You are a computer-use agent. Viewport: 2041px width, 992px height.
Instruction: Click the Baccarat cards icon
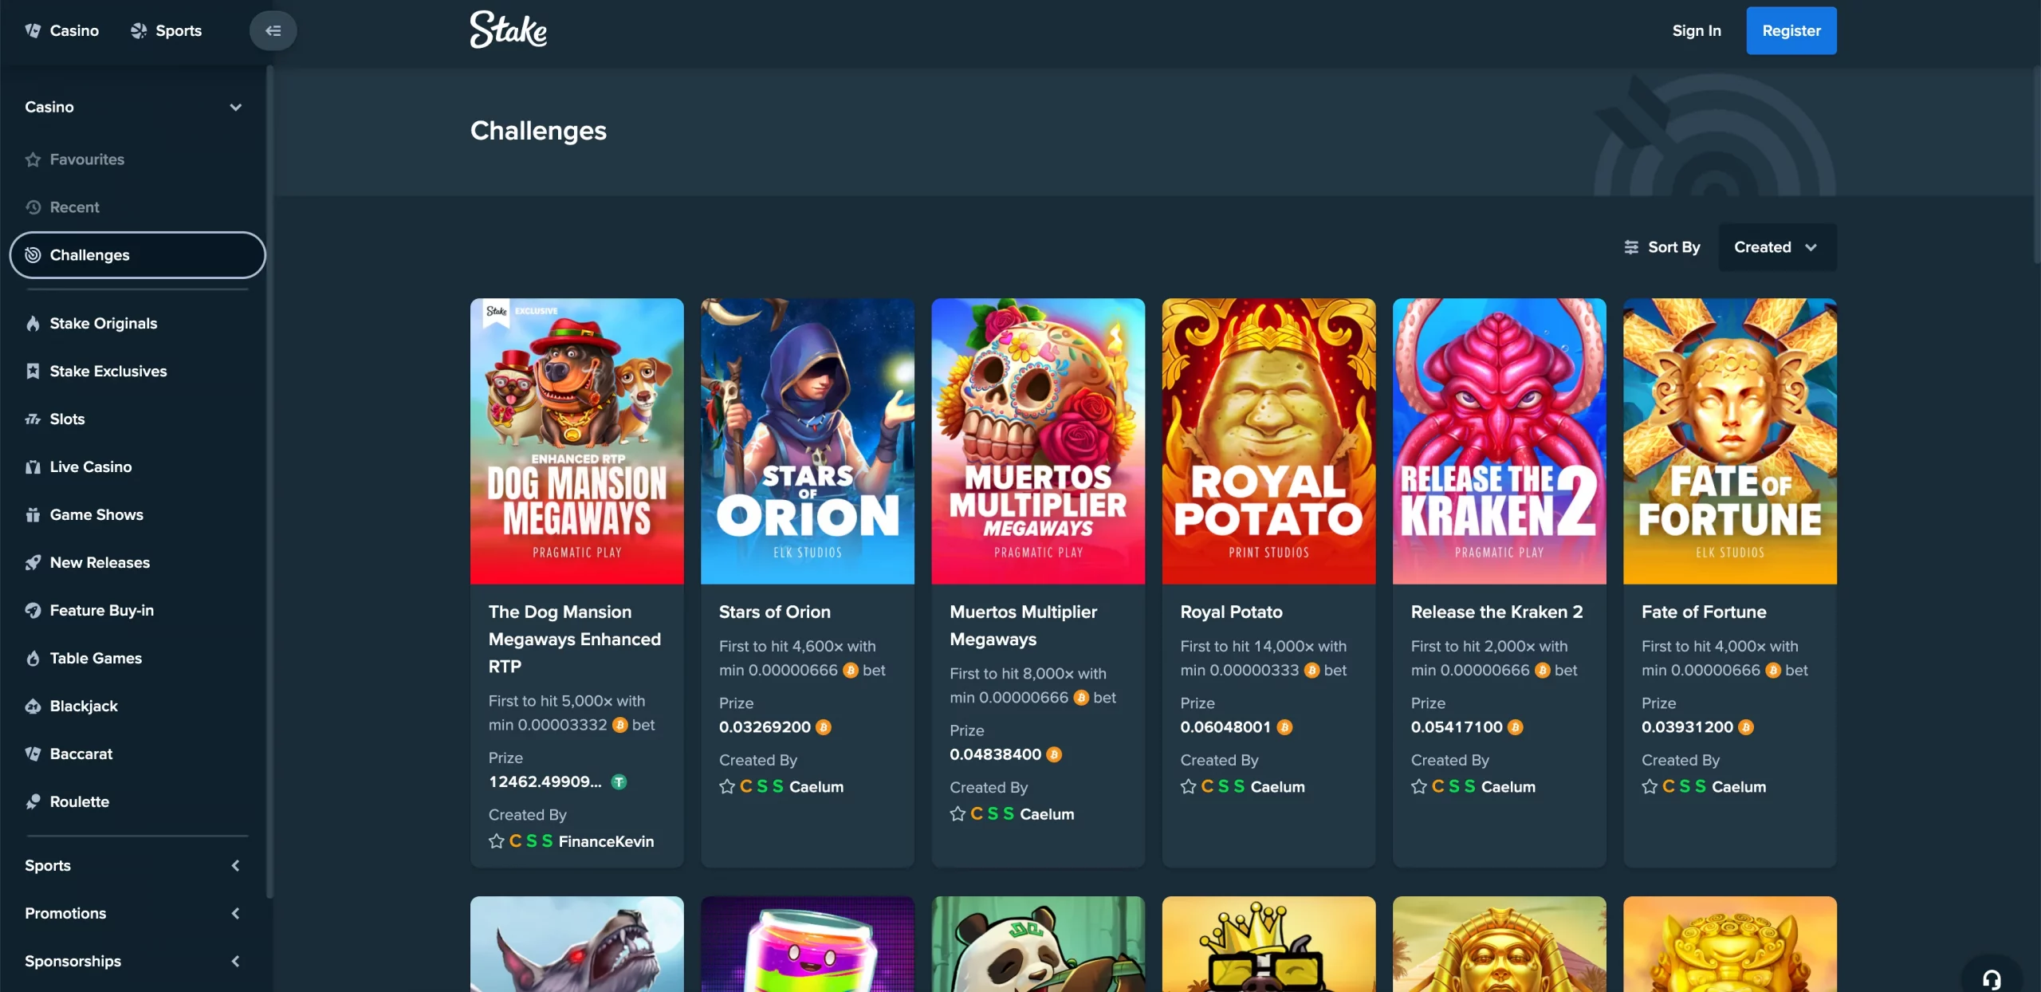(33, 754)
